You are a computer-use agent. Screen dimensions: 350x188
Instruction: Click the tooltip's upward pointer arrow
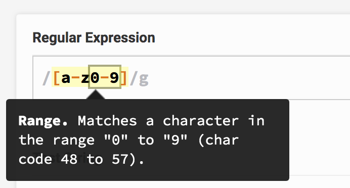(x=96, y=95)
